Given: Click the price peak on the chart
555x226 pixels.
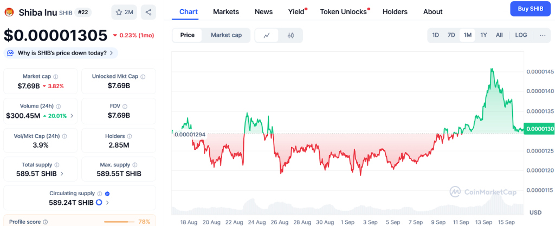Looking at the screenshot, I should click(492, 69).
